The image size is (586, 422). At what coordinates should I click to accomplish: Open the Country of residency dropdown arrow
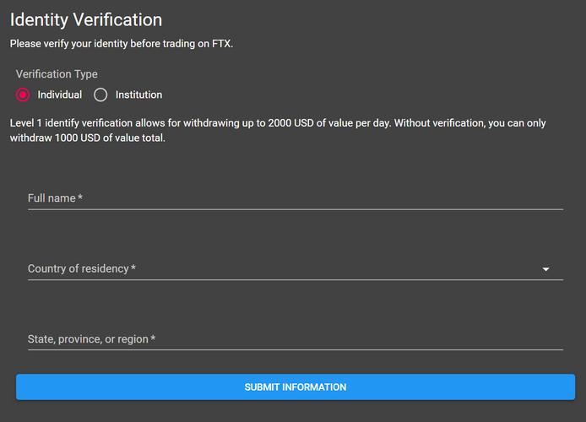545,269
